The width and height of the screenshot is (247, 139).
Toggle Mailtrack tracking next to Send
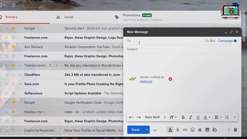[155, 130]
